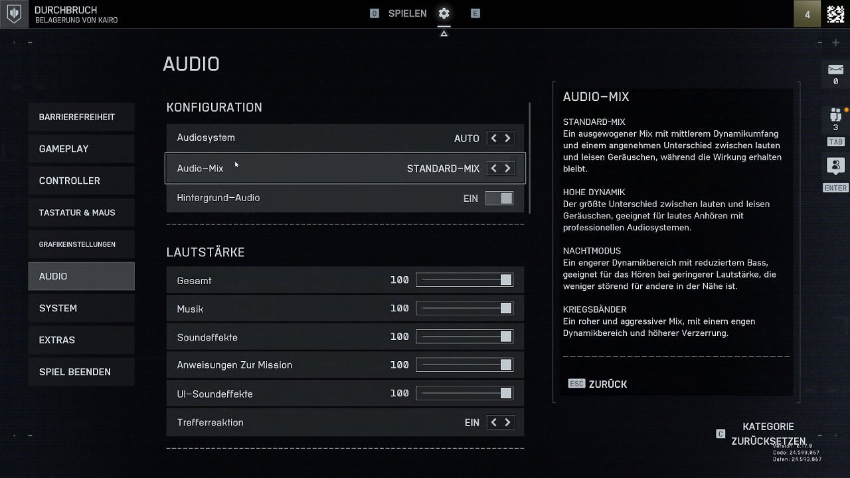Viewport: 850px width, 478px height.
Task: Click SPIEL BEENDEN to quit
Action: [82, 372]
